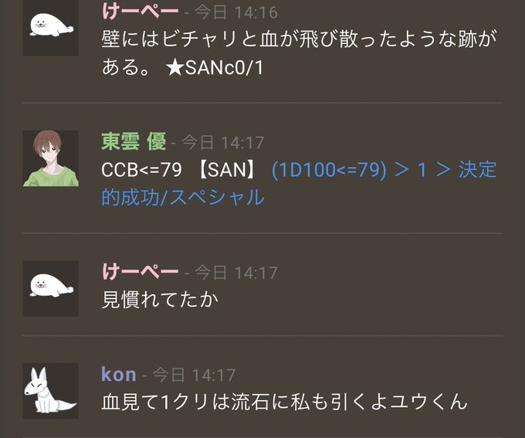The width and height of the screenshot is (525, 438).
Task: Click the ユウくん text in kon's message
Action: pyautogui.click(x=429, y=402)
